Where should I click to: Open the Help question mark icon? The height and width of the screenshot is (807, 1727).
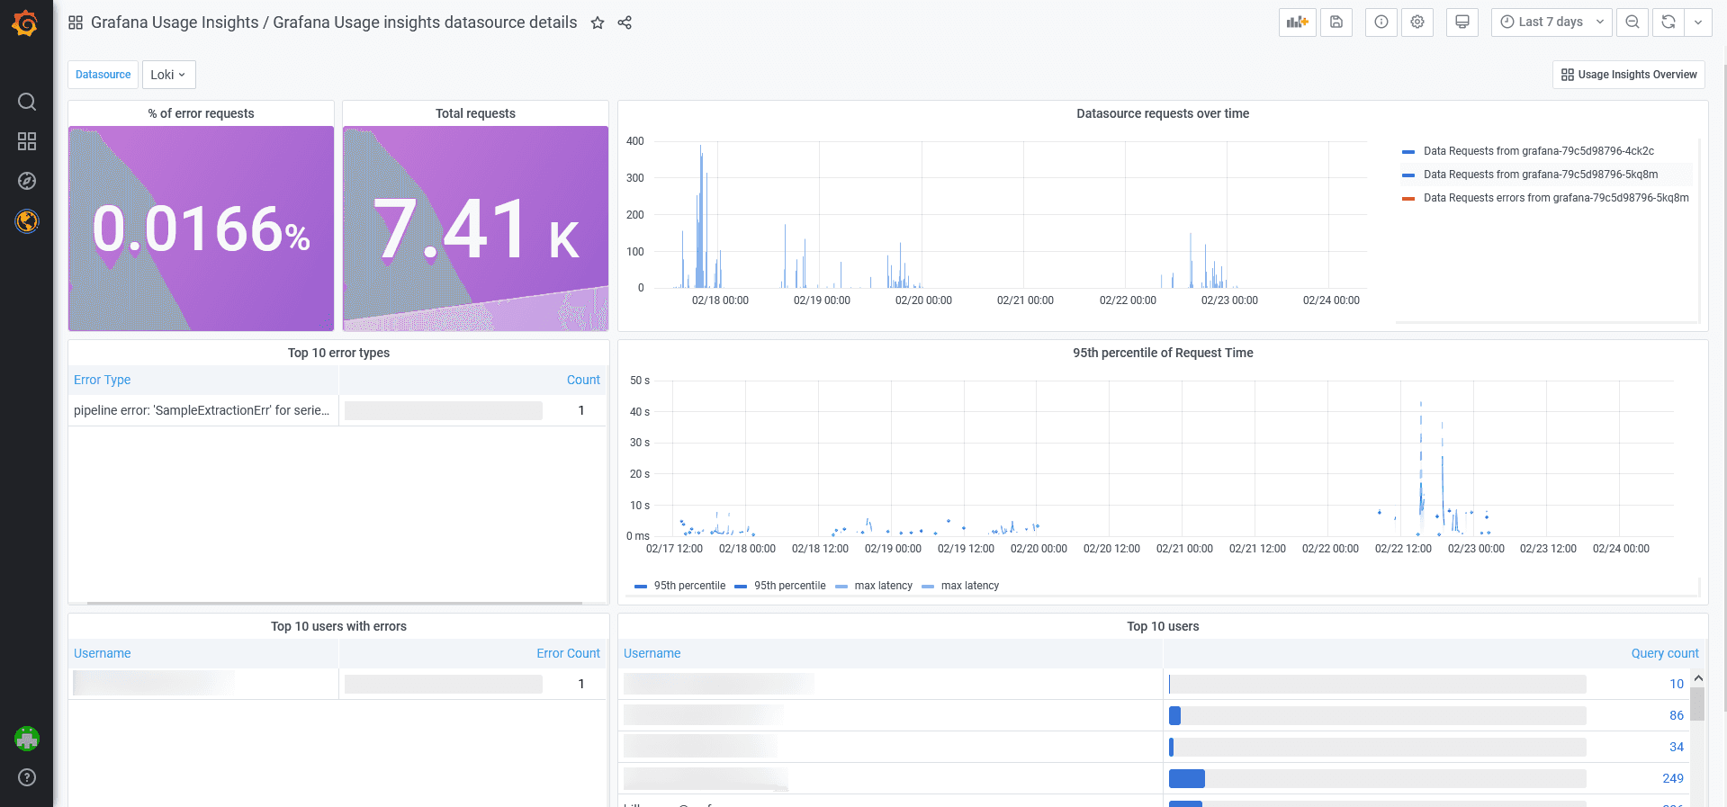pos(27,777)
